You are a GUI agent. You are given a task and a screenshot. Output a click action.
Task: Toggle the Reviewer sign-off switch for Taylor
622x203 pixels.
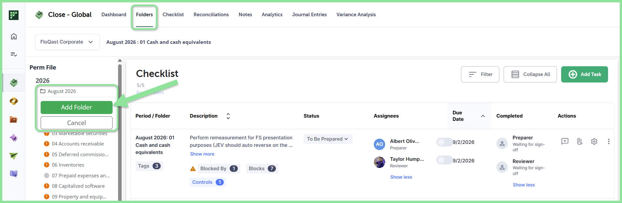click(x=444, y=160)
